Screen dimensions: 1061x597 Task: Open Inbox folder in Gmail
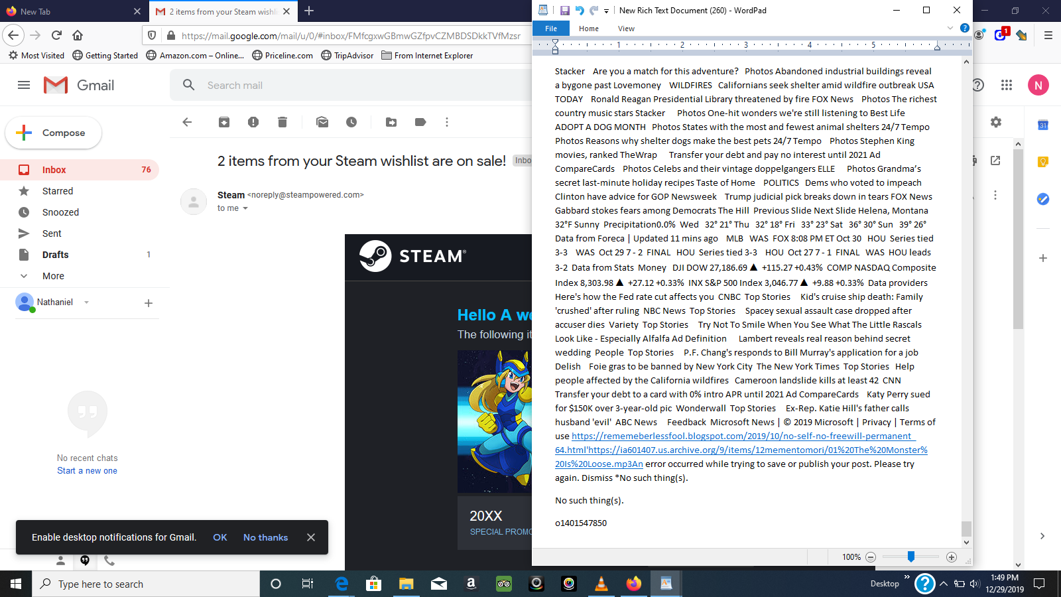[x=80, y=170]
